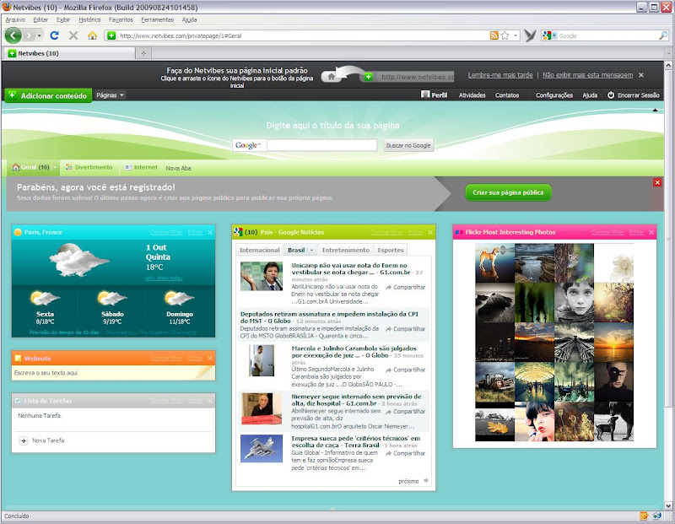Dismiss the homepage suggestion banner X
The width and height of the screenshot is (675, 524).
point(641,75)
